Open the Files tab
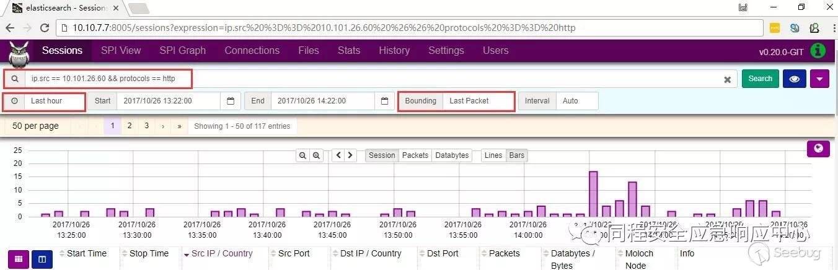838x270 pixels. coord(308,51)
